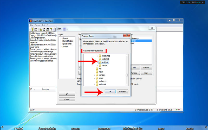Select the testeloja folder row

pos(105,62)
